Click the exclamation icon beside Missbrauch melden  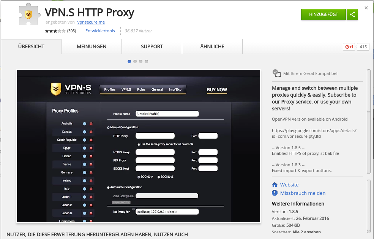275,193
